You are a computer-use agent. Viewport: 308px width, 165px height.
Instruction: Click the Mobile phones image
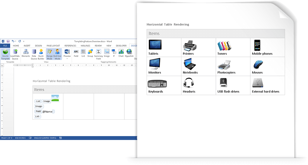(x=257, y=45)
